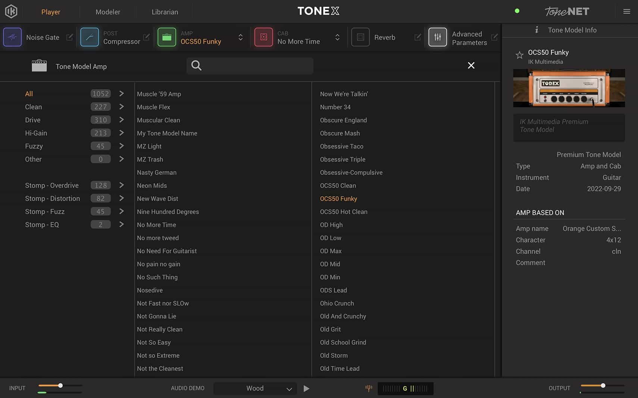Click the OCS50 Funky amp thumbnail
The image size is (638, 398).
(569, 88)
